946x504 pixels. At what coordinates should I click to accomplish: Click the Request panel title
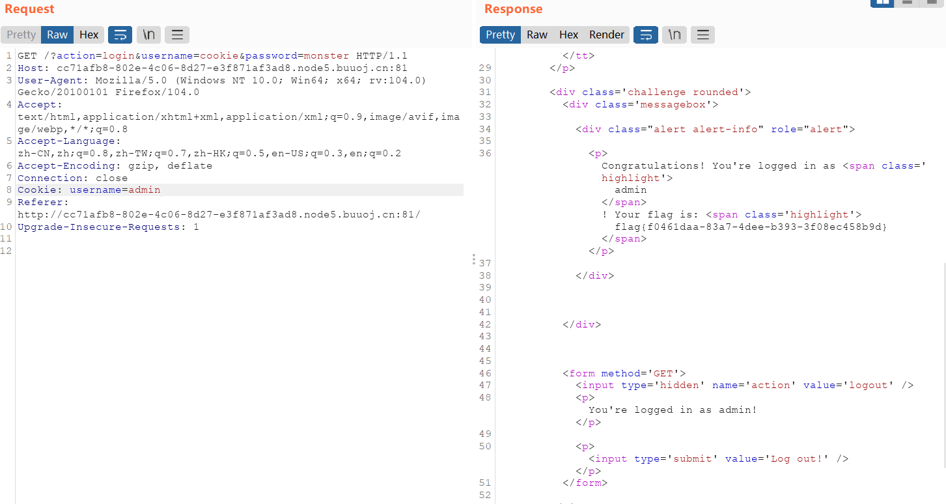pyautogui.click(x=29, y=9)
